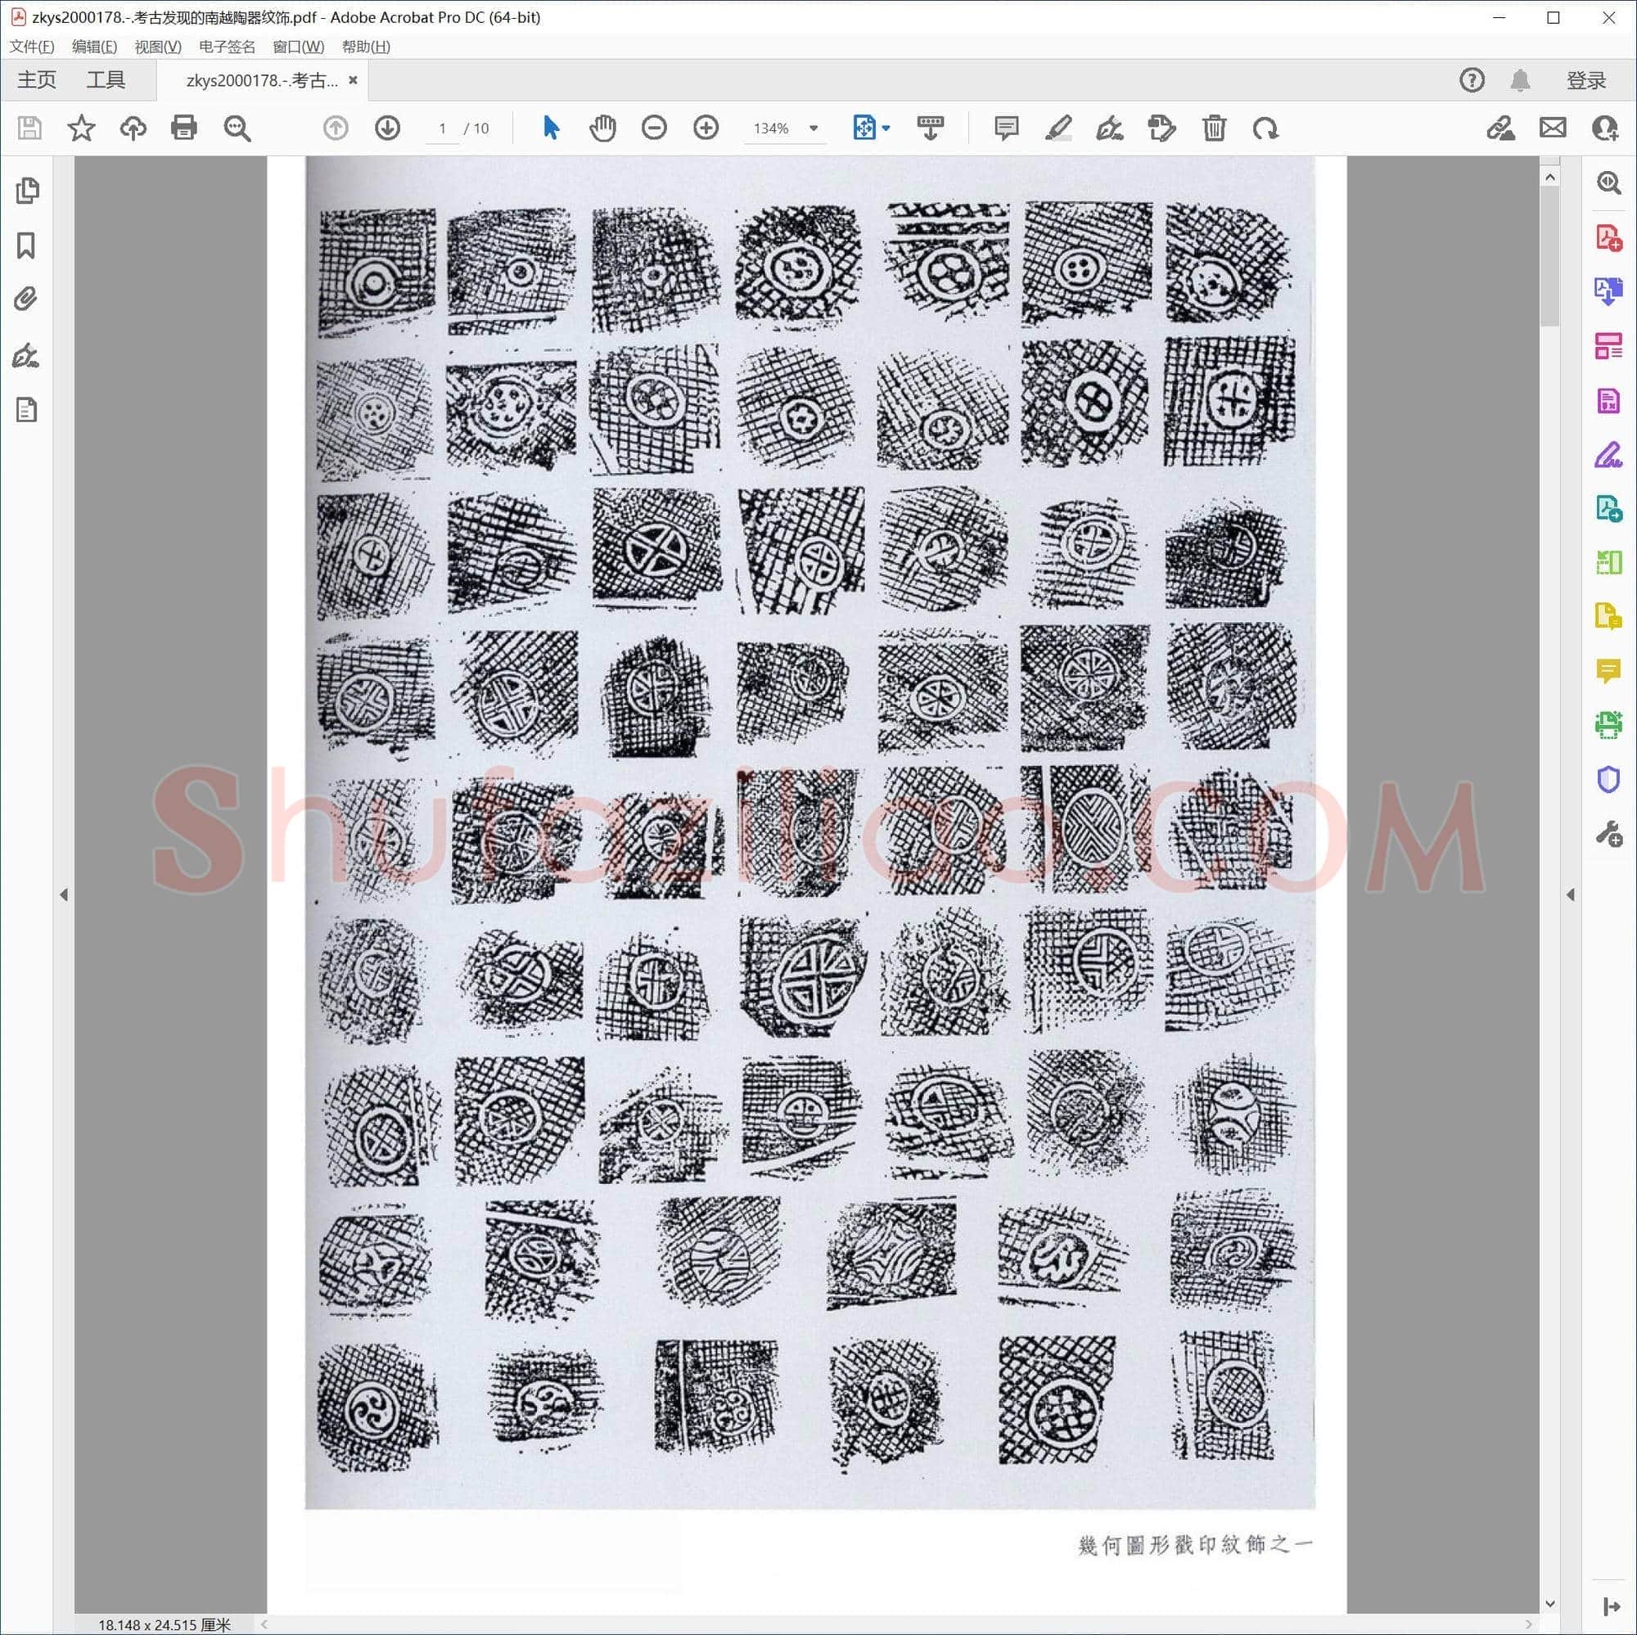Zoom in with the plus button
Screen dimensions: 1637x1635
coord(706,128)
